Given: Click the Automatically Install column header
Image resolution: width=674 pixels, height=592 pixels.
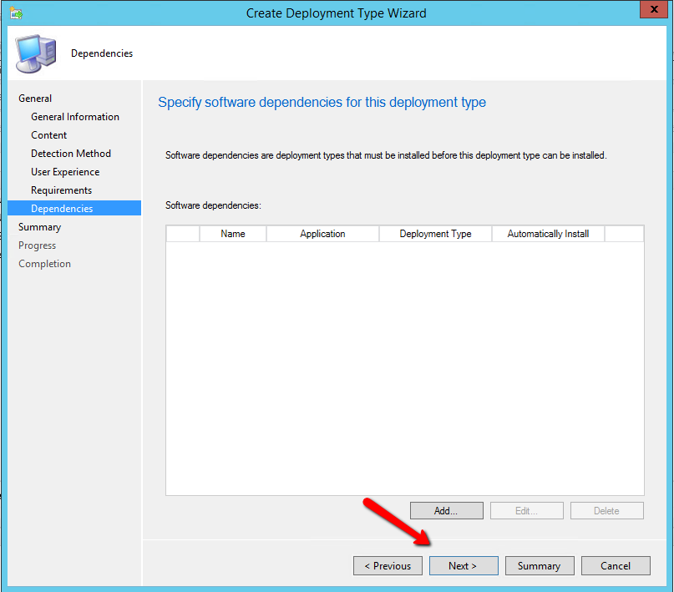Looking at the screenshot, I should point(548,234).
